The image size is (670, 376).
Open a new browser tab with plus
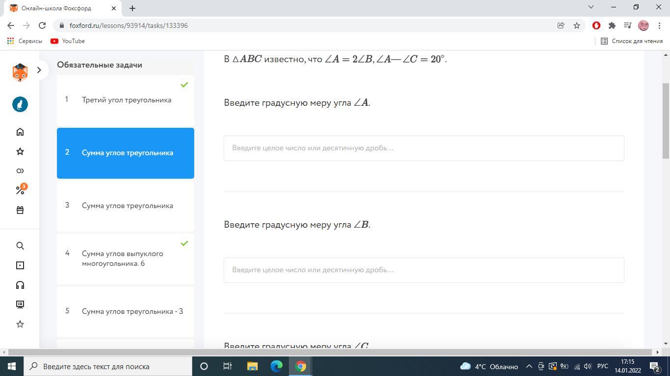point(132,8)
